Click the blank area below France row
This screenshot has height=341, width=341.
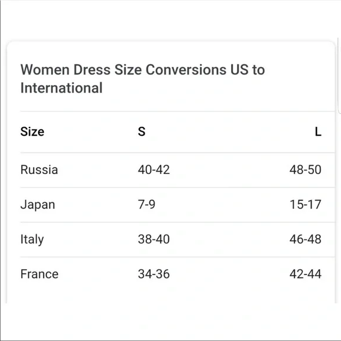pyautogui.click(x=170, y=293)
